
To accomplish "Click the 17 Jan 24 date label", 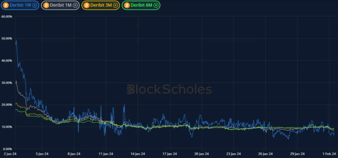I will (170, 154).
